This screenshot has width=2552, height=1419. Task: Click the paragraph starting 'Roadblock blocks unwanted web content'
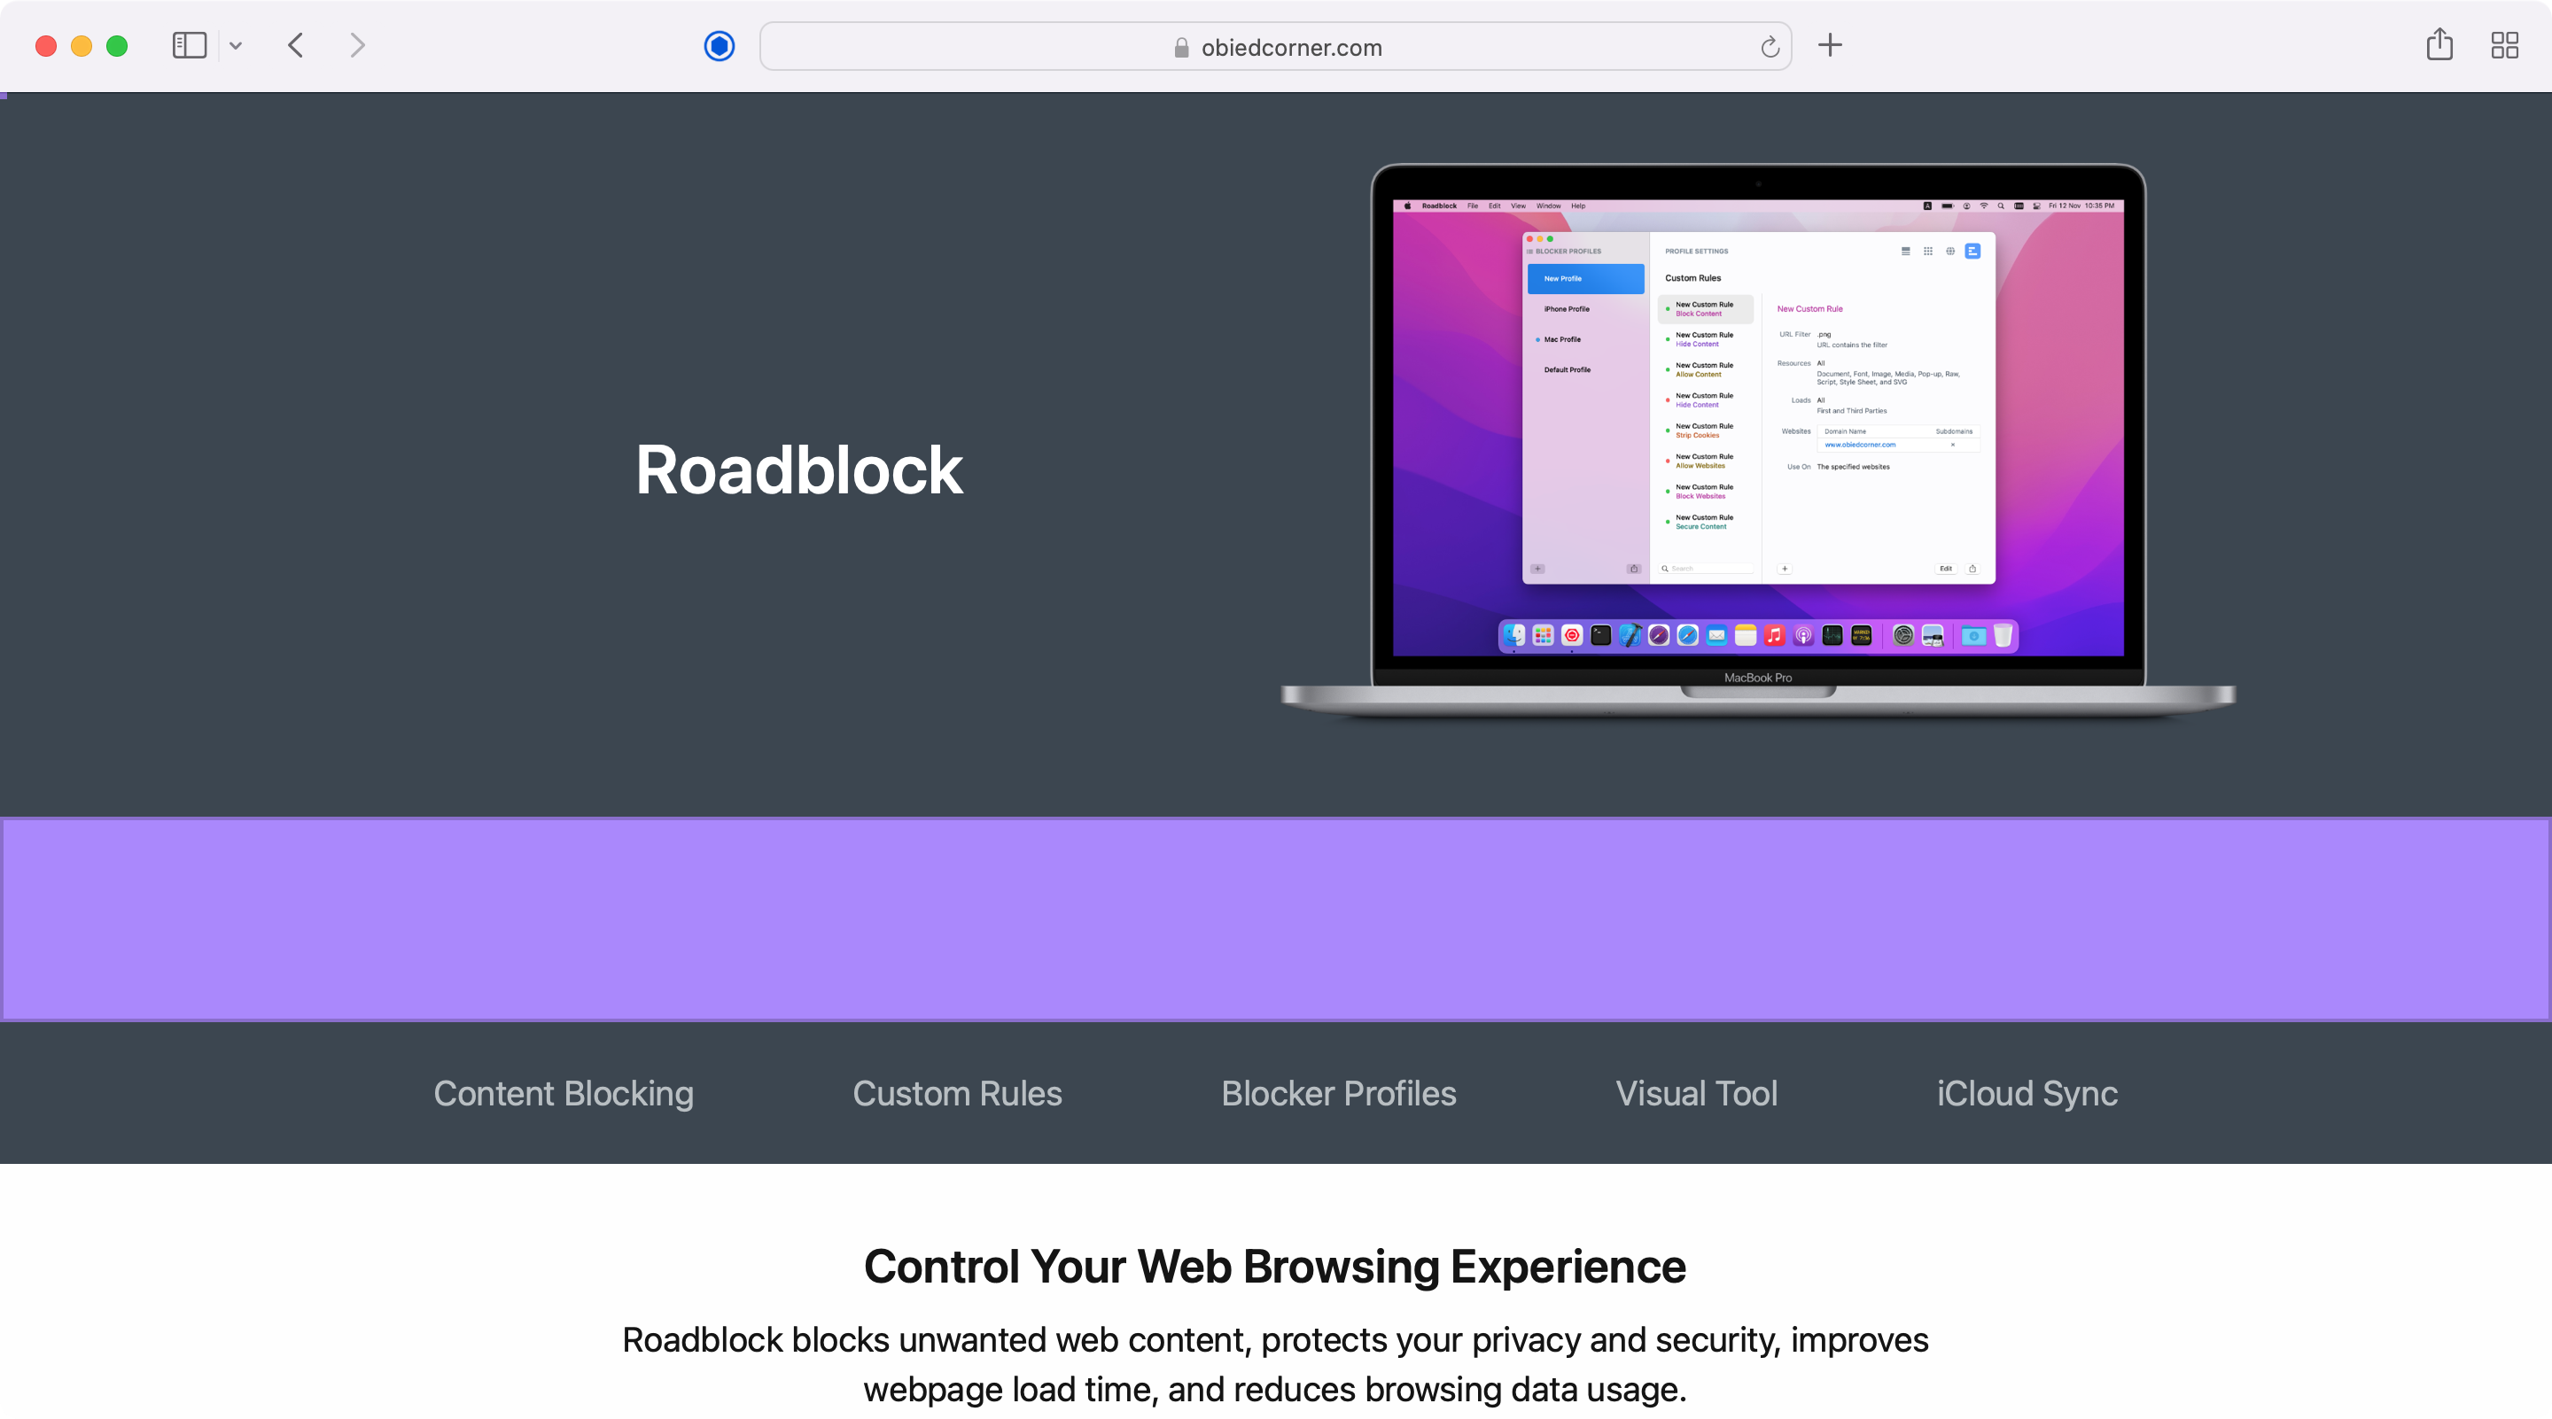coord(1275,1365)
